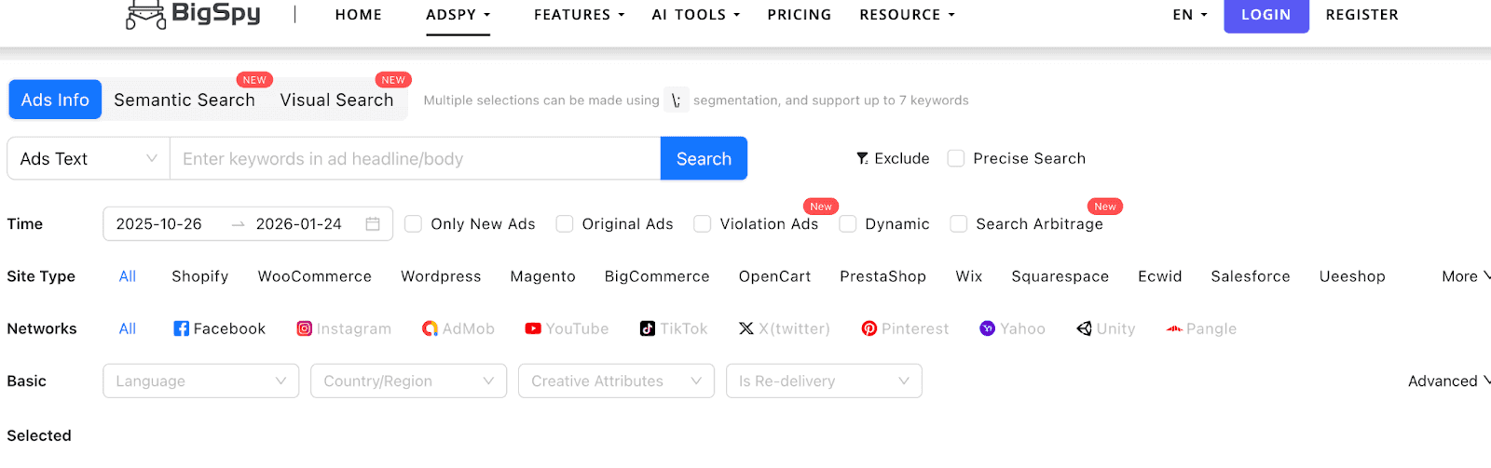Image resolution: width=1491 pixels, height=468 pixels.
Task: Filter by Ecwid site type
Action: [1160, 276]
